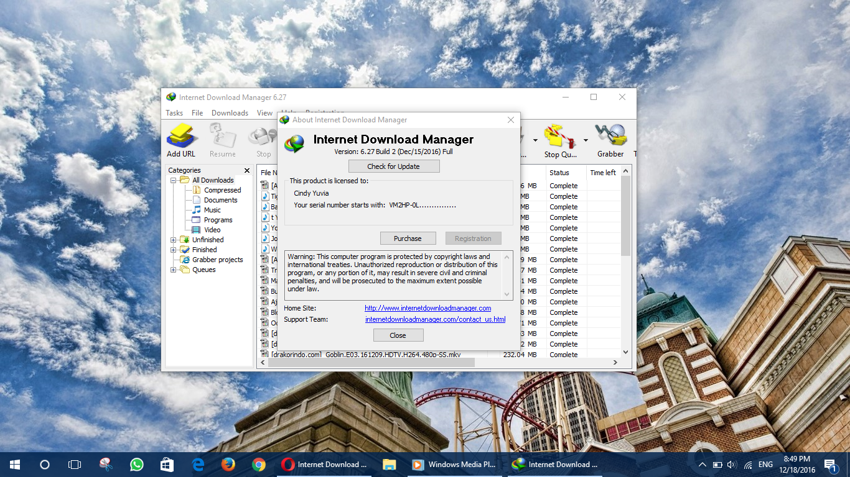This screenshot has height=477, width=850.
Task: Open File Explorer from the taskbar
Action: pos(389,464)
